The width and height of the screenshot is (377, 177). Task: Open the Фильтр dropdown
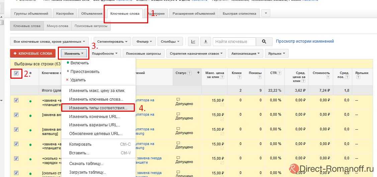pos(144,41)
